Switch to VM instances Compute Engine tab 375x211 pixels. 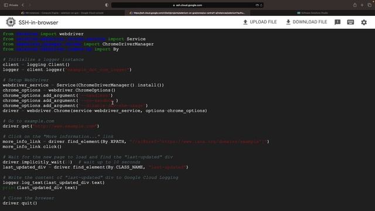(x=63, y=13)
